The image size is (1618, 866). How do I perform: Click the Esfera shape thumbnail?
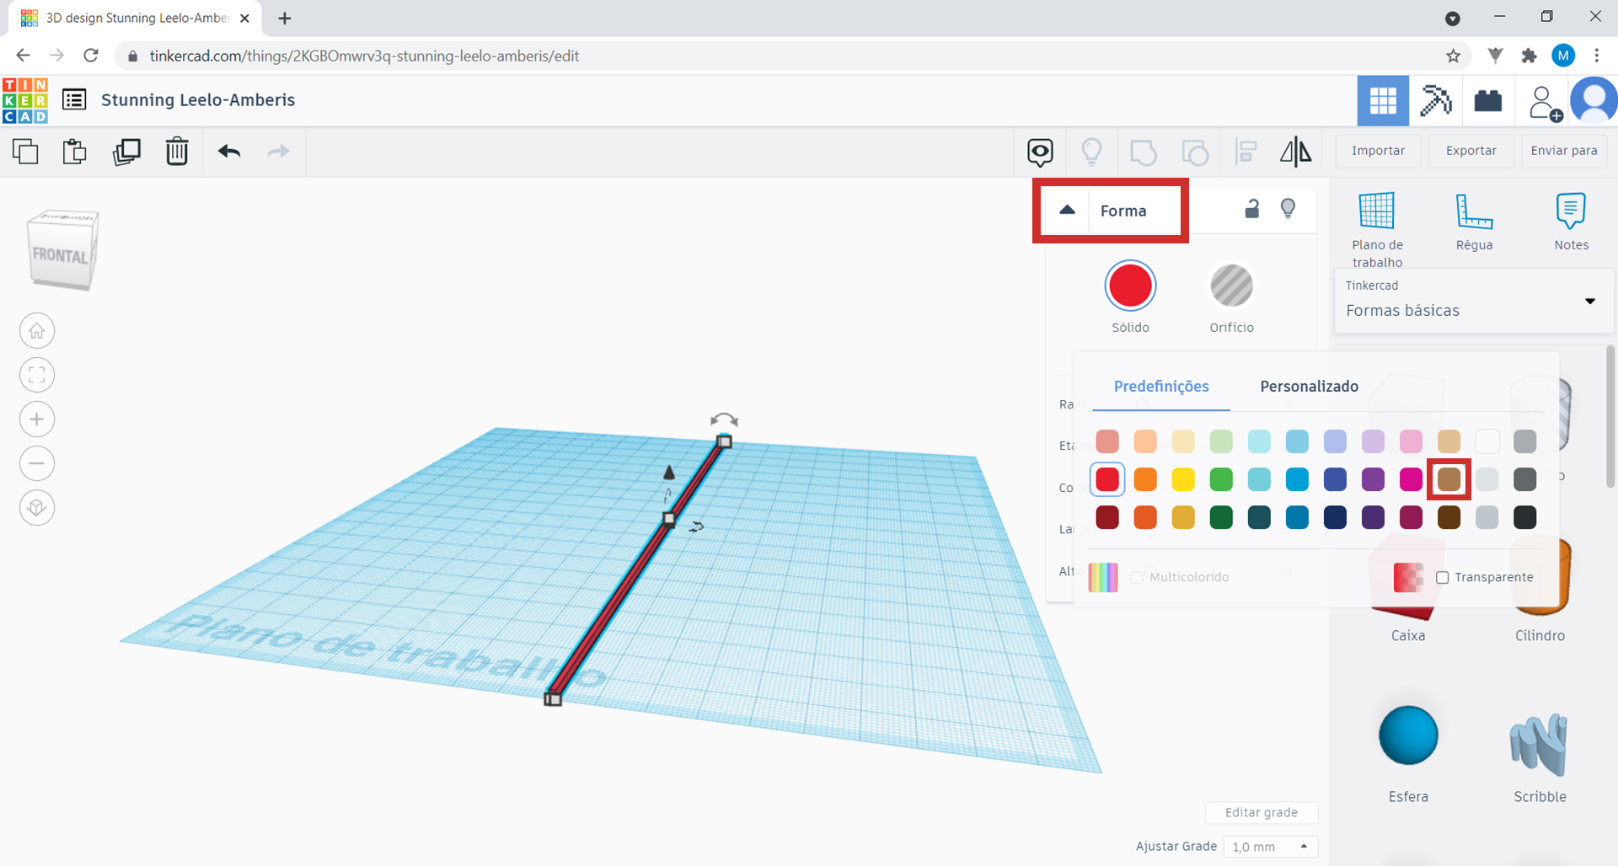(x=1408, y=735)
